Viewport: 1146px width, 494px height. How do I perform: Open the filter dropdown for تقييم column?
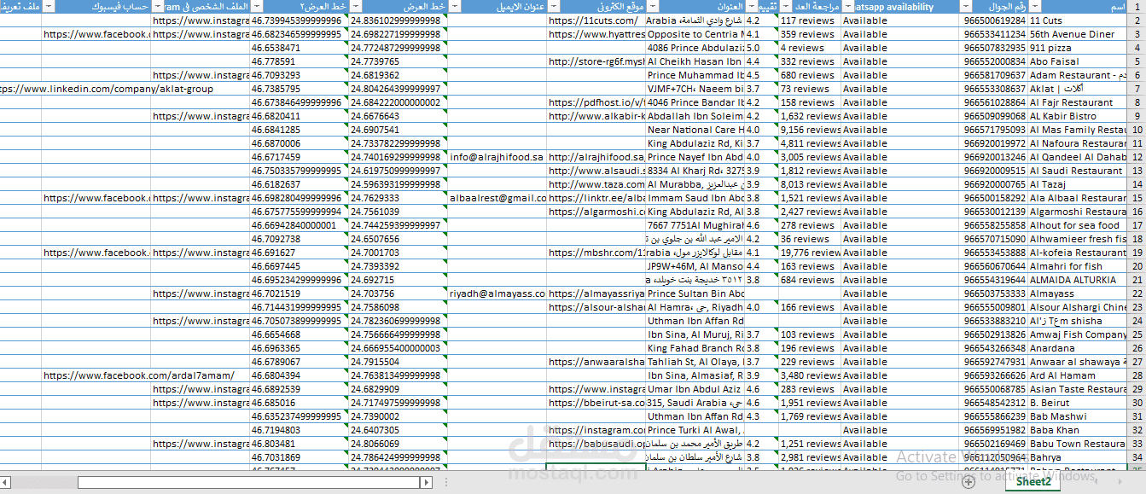coord(752,6)
